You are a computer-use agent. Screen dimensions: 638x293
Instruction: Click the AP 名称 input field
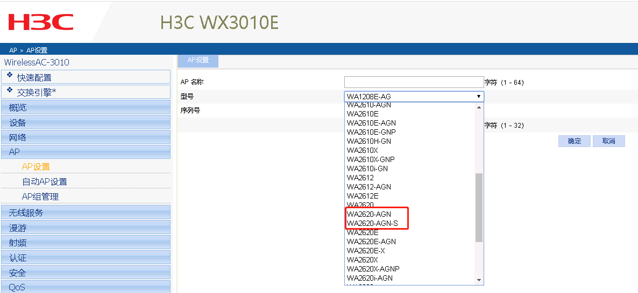pos(414,82)
